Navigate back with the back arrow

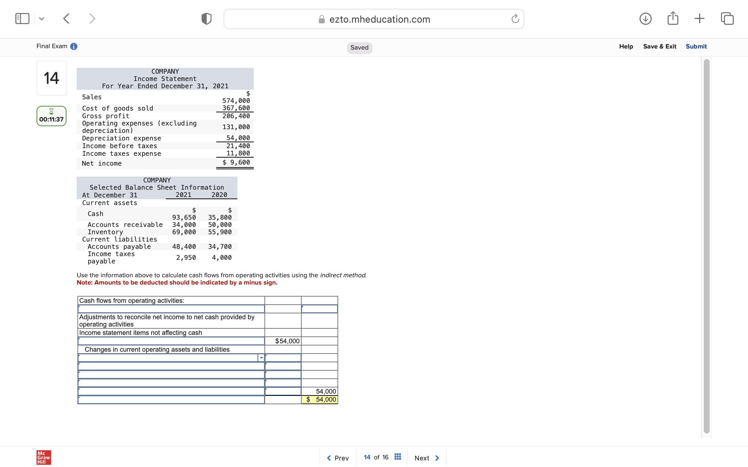pyautogui.click(x=66, y=18)
